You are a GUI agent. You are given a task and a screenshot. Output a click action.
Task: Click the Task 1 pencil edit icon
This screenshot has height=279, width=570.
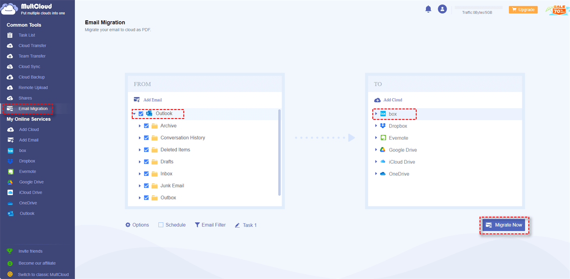pyautogui.click(x=237, y=225)
